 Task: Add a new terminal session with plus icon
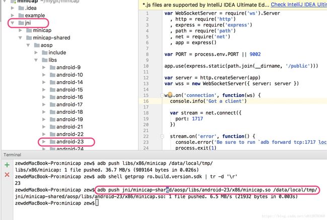7,165
